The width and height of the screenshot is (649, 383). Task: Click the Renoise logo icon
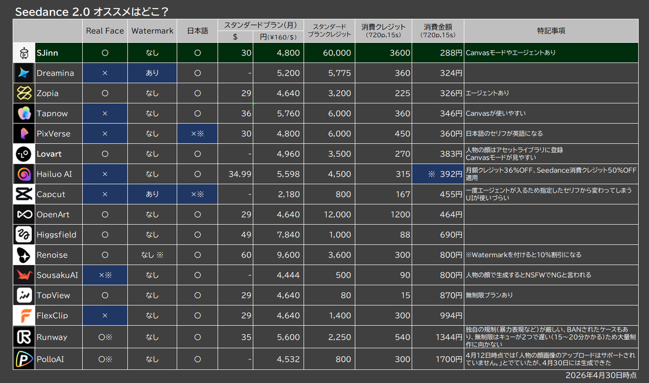pyautogui.click(x=23, y=255)
